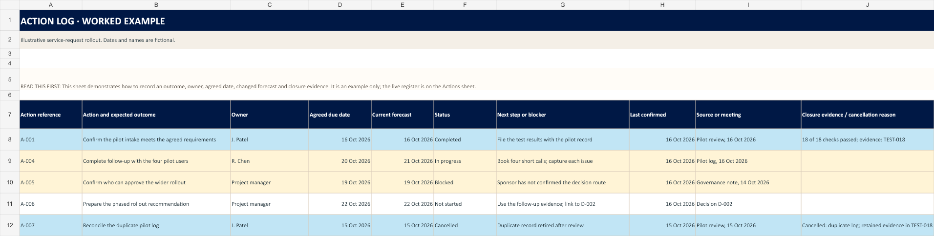
Task: Select column J header
Action: point(868,4)
